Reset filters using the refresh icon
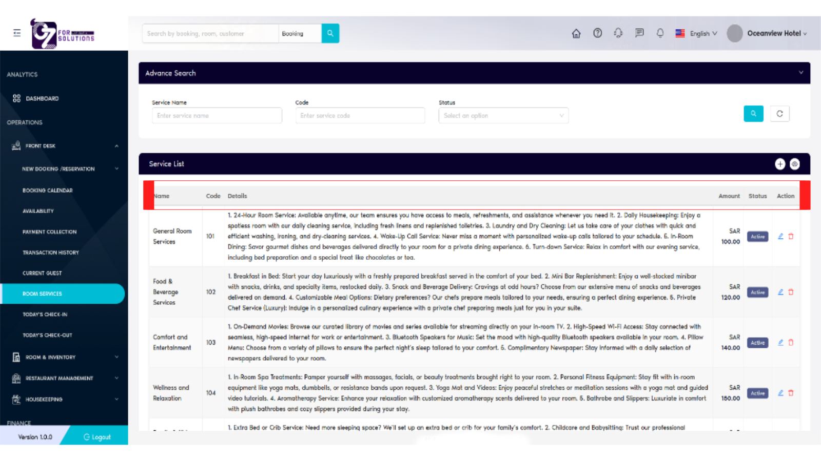The image size is (821, 461). coord(779,113)
